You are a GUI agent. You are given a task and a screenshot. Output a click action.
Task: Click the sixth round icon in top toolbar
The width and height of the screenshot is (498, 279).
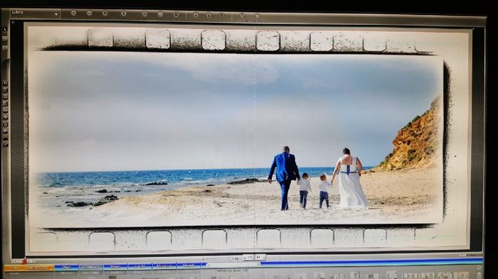[160, 14]
